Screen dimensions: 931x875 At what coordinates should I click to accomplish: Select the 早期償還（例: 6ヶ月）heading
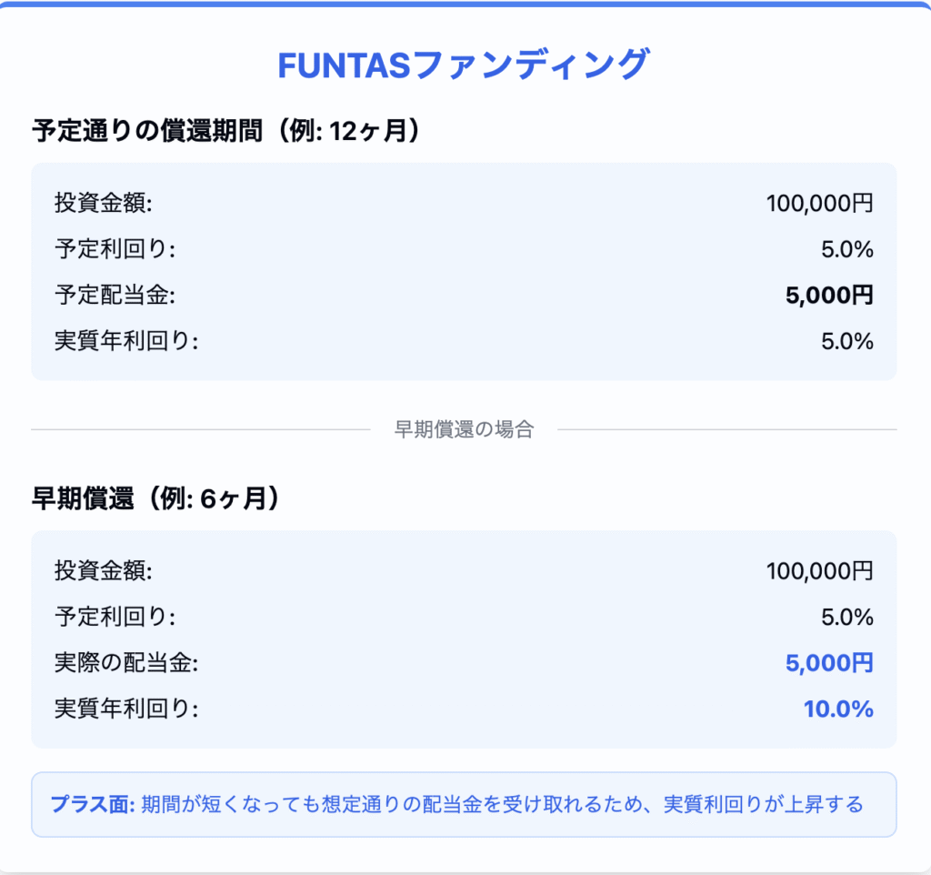(x=155, y=498)
